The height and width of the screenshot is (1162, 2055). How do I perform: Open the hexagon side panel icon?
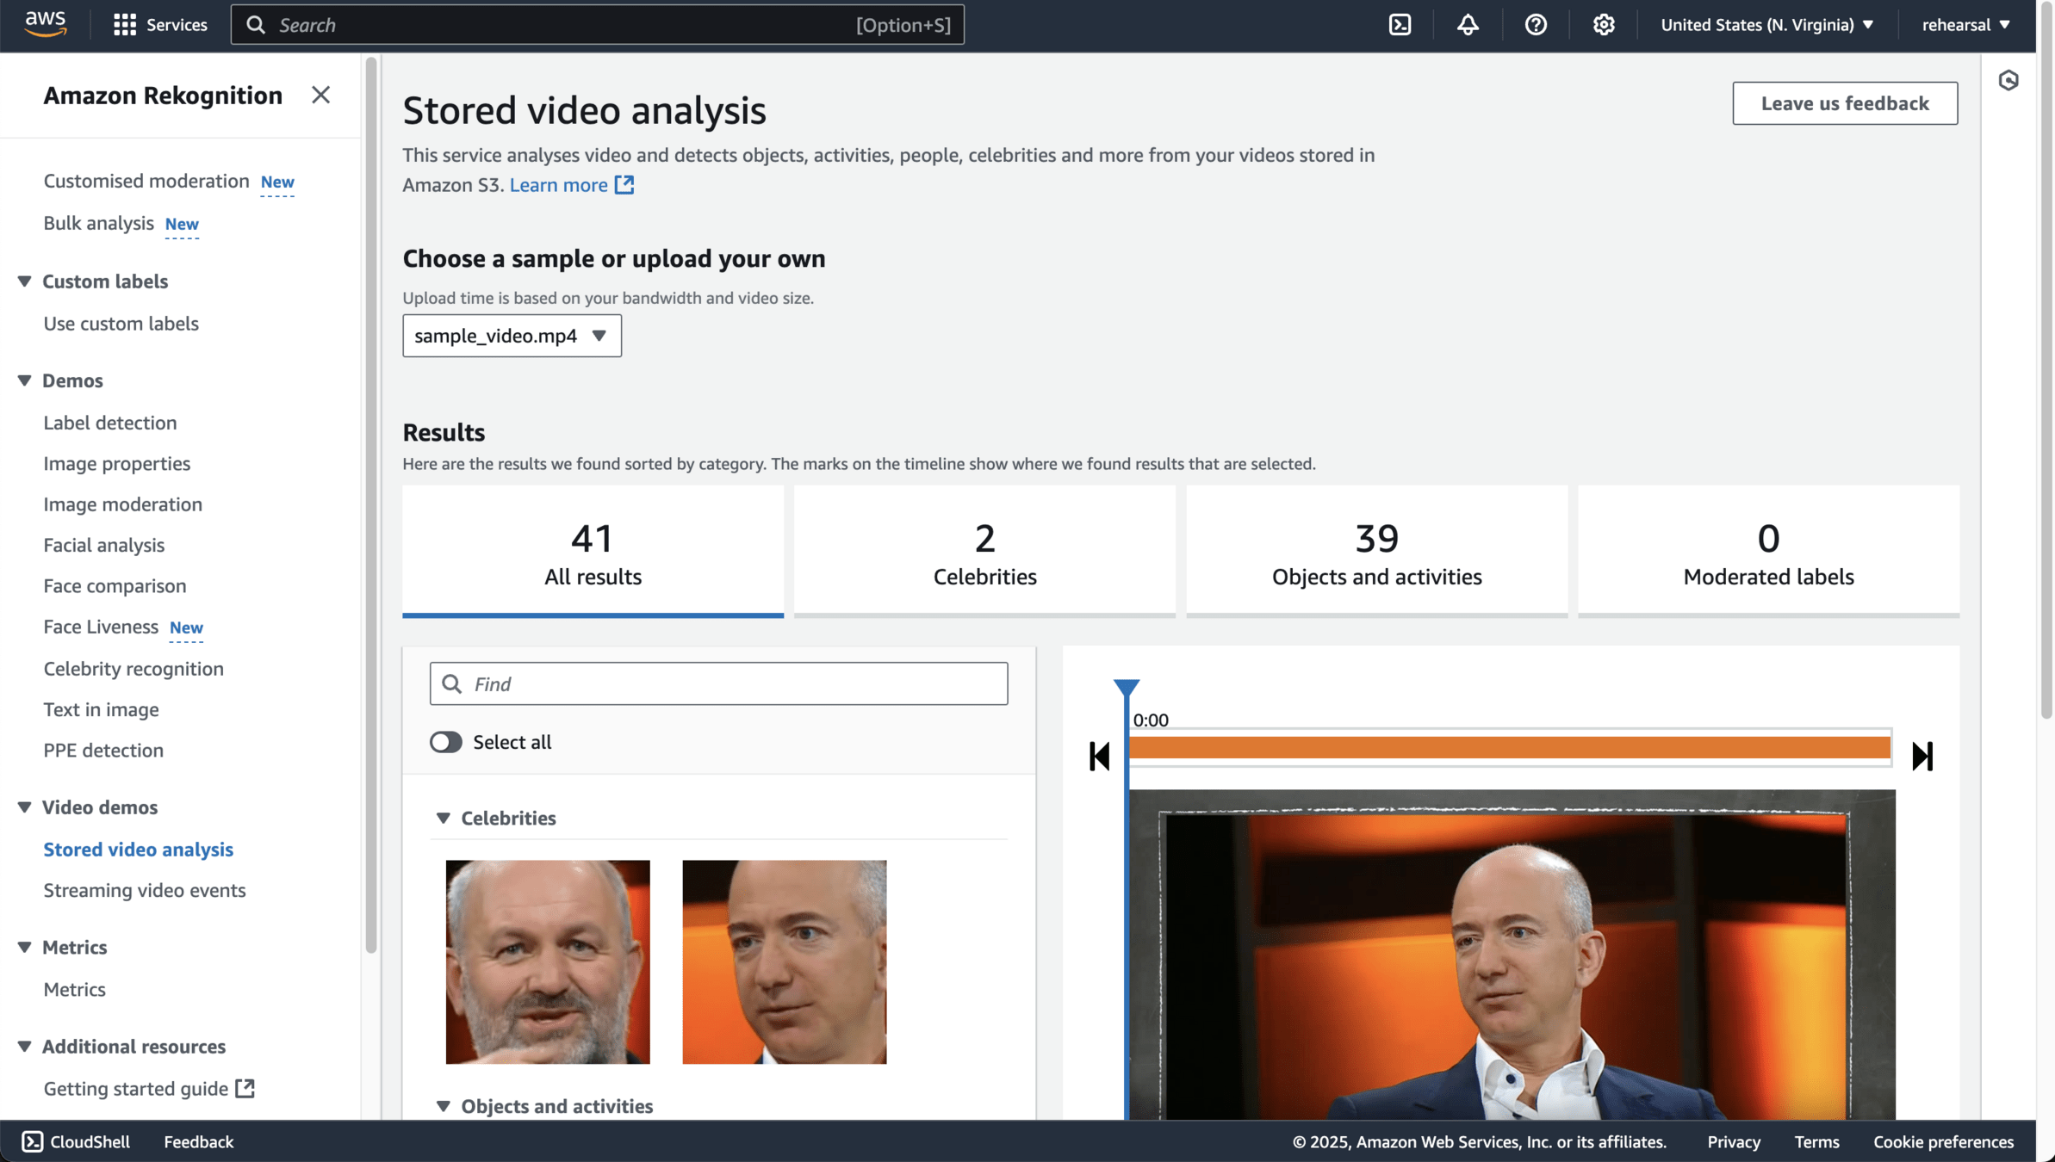click(x=2008, y=80)
